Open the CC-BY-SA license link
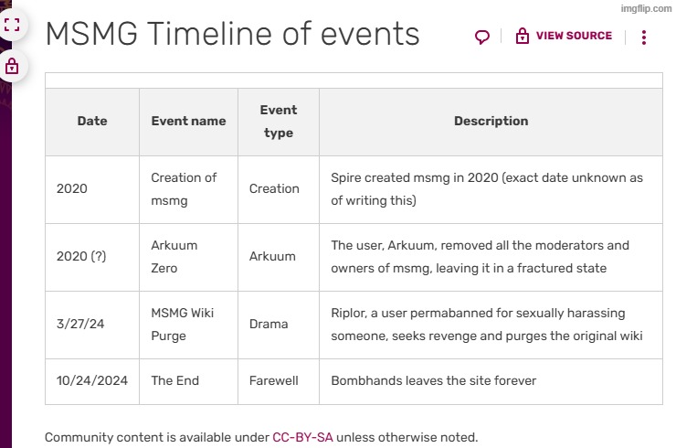The image size is (676, 448). (302, 437)
